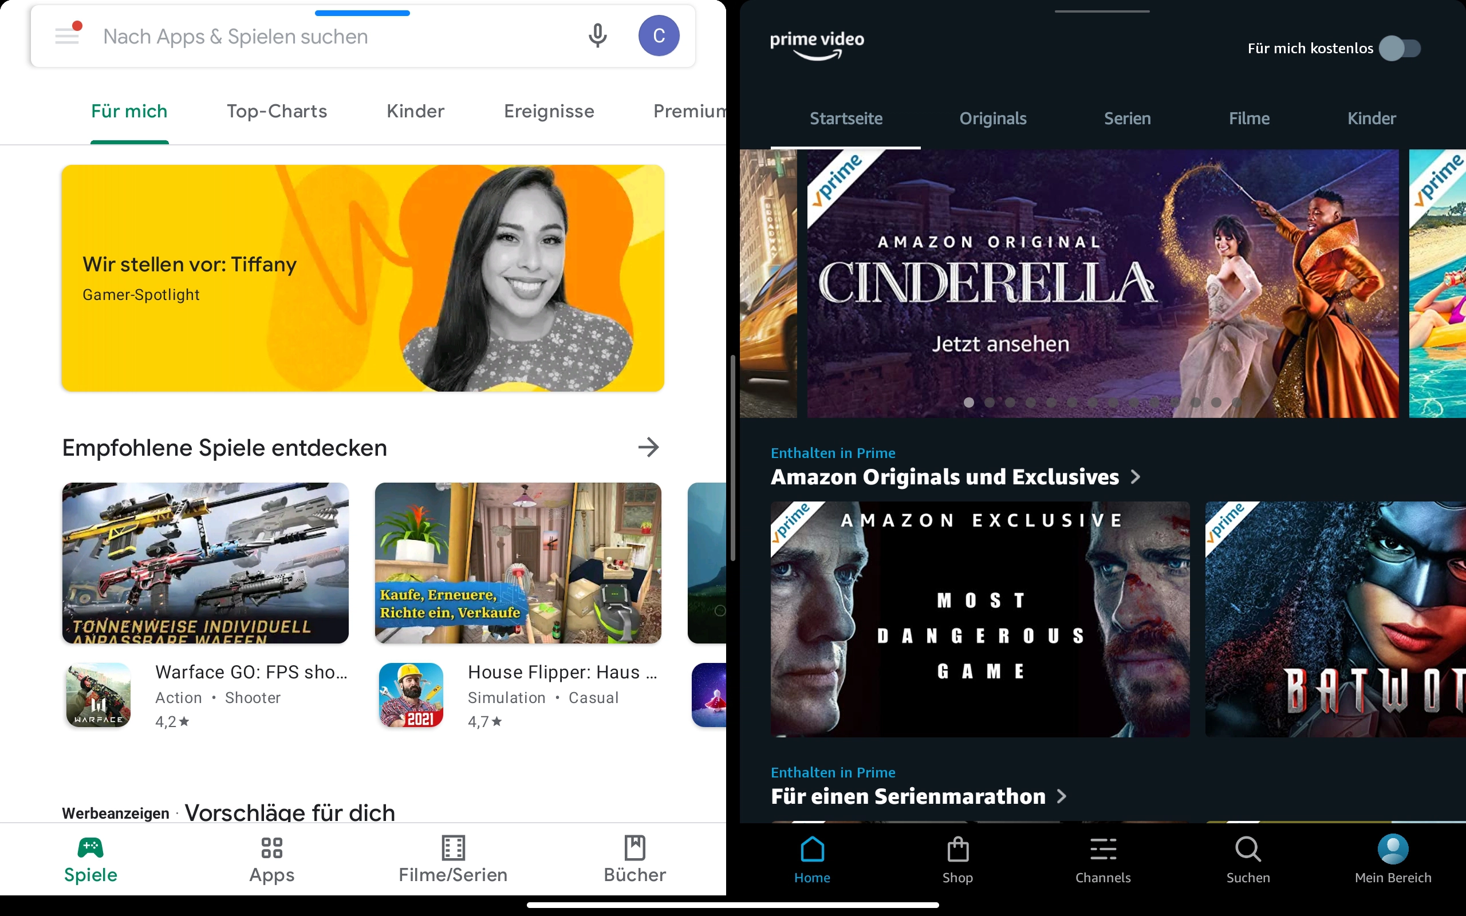The width and height of the screenshot is (1466, 916).
Task: Tap the Suchen magnifier icon
Action: click(x=1248, y=849)
